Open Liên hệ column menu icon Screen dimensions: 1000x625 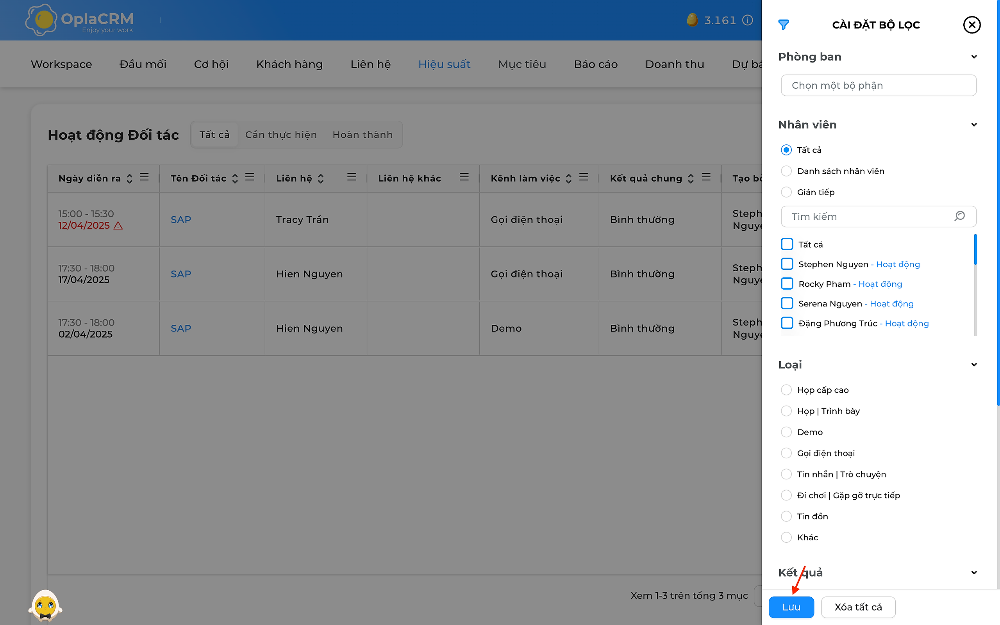point(352,177)
